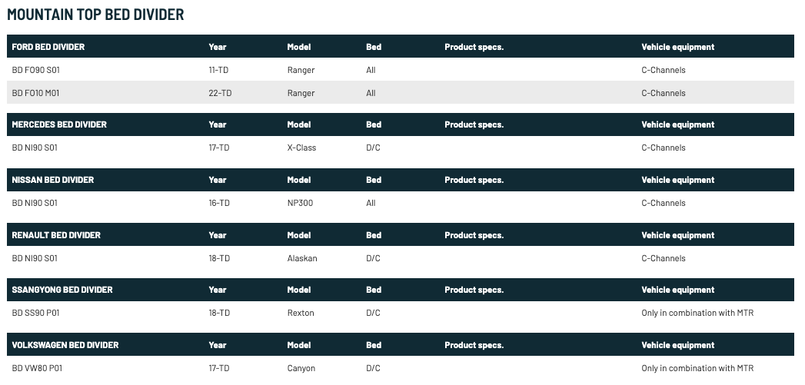Select the BD VW80 P01 code
This screenshot has width=805, height=385.
click(37, 369)
